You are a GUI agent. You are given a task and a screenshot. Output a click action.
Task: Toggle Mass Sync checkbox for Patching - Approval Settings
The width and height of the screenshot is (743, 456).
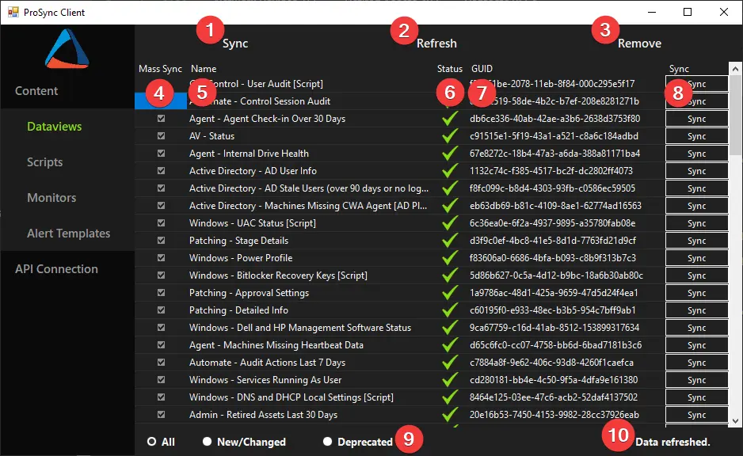(x=161, y=293)
